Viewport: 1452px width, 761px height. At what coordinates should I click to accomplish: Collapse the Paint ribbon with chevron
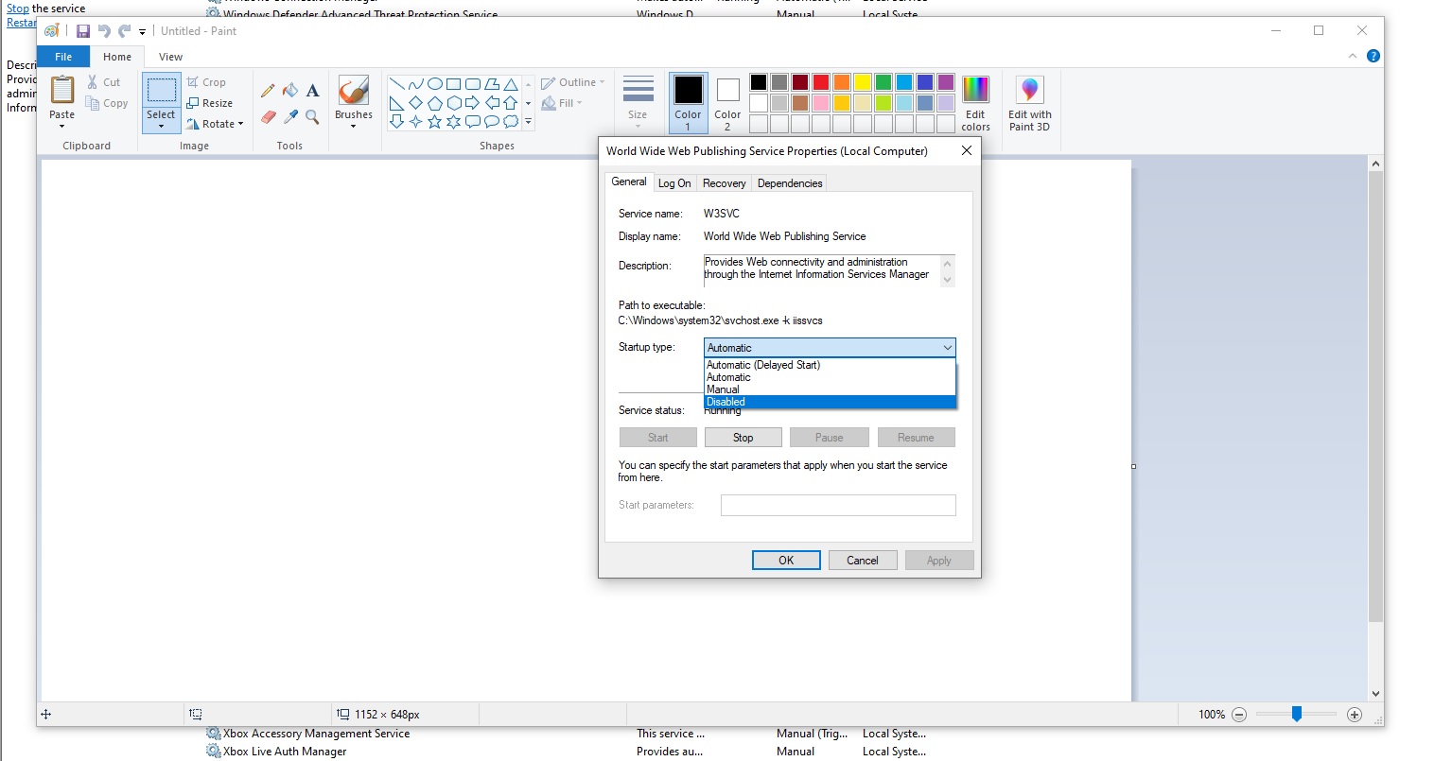click(1353, 57)
